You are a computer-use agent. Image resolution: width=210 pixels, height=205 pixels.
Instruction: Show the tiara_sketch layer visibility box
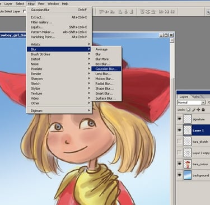point(180,142)
